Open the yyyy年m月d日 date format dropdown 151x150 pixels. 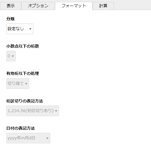[28, 138]
